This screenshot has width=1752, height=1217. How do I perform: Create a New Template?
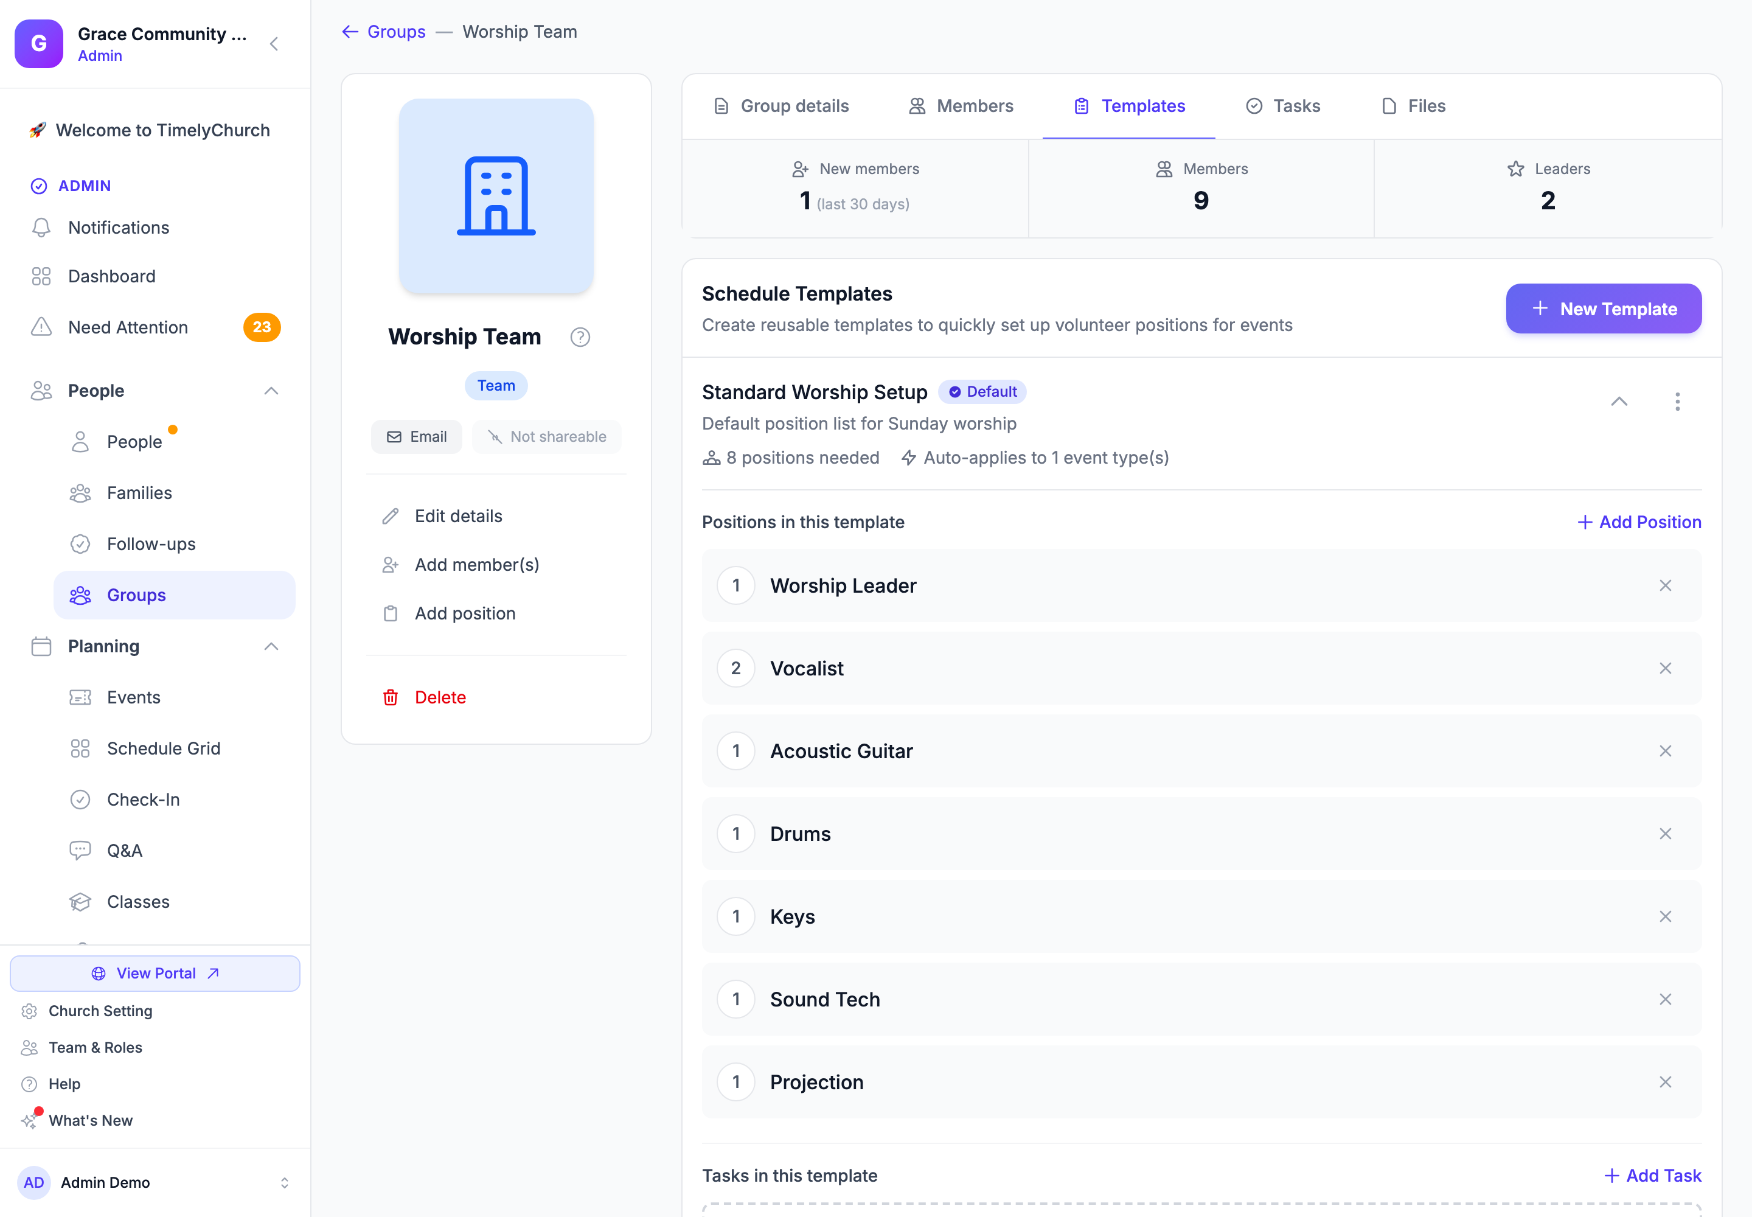(x=1604, y=309)
